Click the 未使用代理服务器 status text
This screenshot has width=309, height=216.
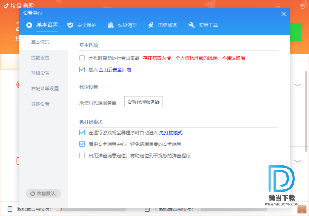pyautogui.click(x=98, y=103)
